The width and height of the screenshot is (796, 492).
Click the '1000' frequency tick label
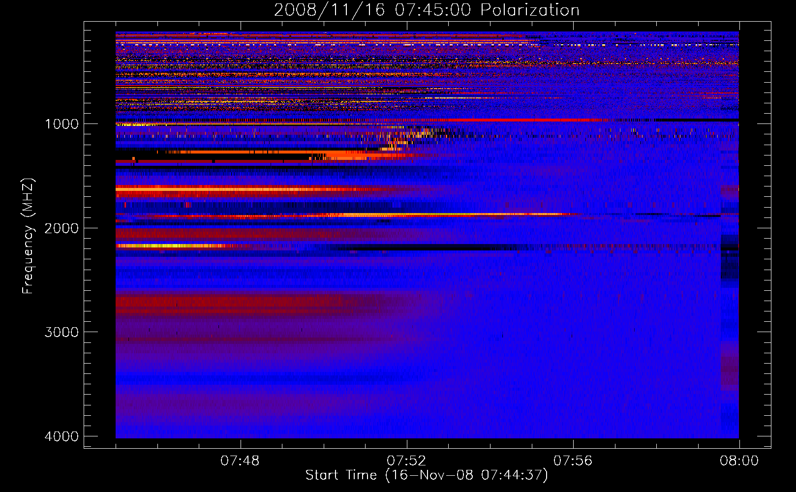click(x=62, y=124)
